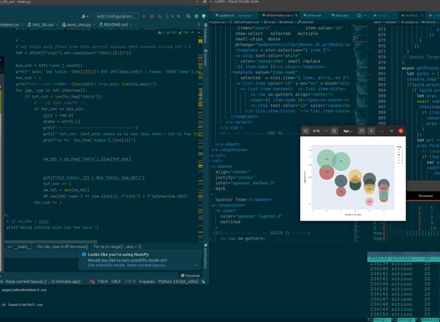Click the yellow warnings indicator in the editor
440x322 pixels.
[x=161, y=33]
